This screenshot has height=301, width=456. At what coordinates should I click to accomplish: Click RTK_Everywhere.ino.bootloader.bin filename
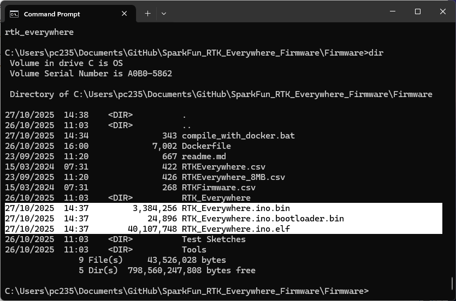pyautogui.click(x=263, y=219)
